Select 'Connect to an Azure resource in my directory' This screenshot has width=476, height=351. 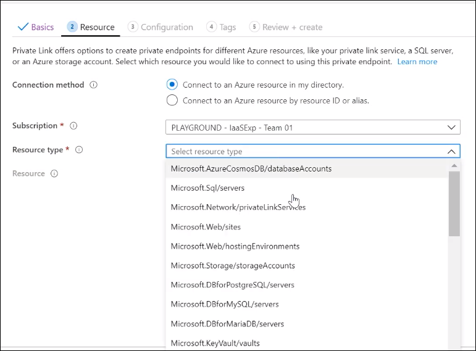(x=172, y=85)
